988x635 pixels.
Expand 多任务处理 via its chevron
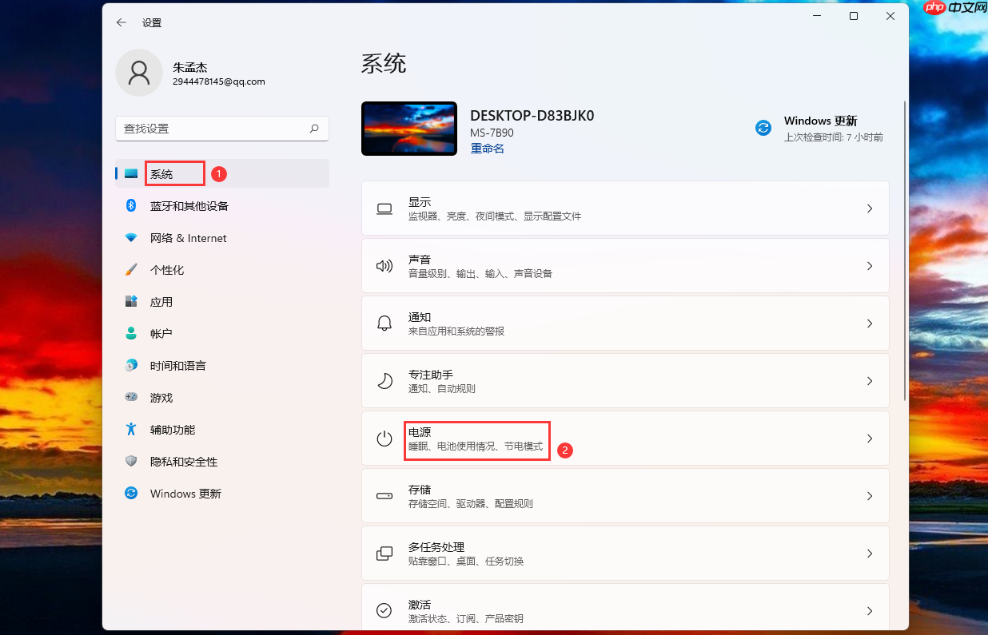tap(870, 553)
